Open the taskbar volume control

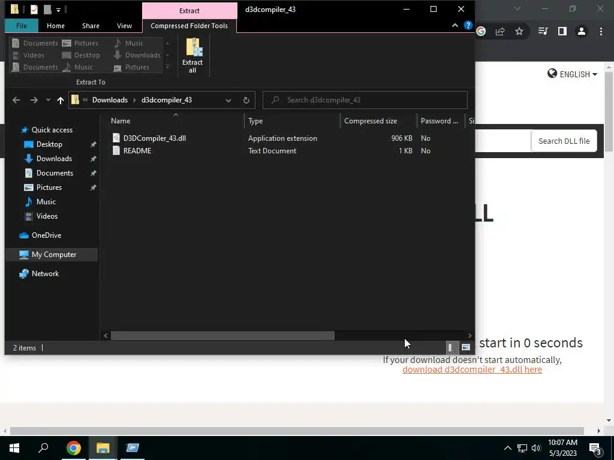(536, 448)
